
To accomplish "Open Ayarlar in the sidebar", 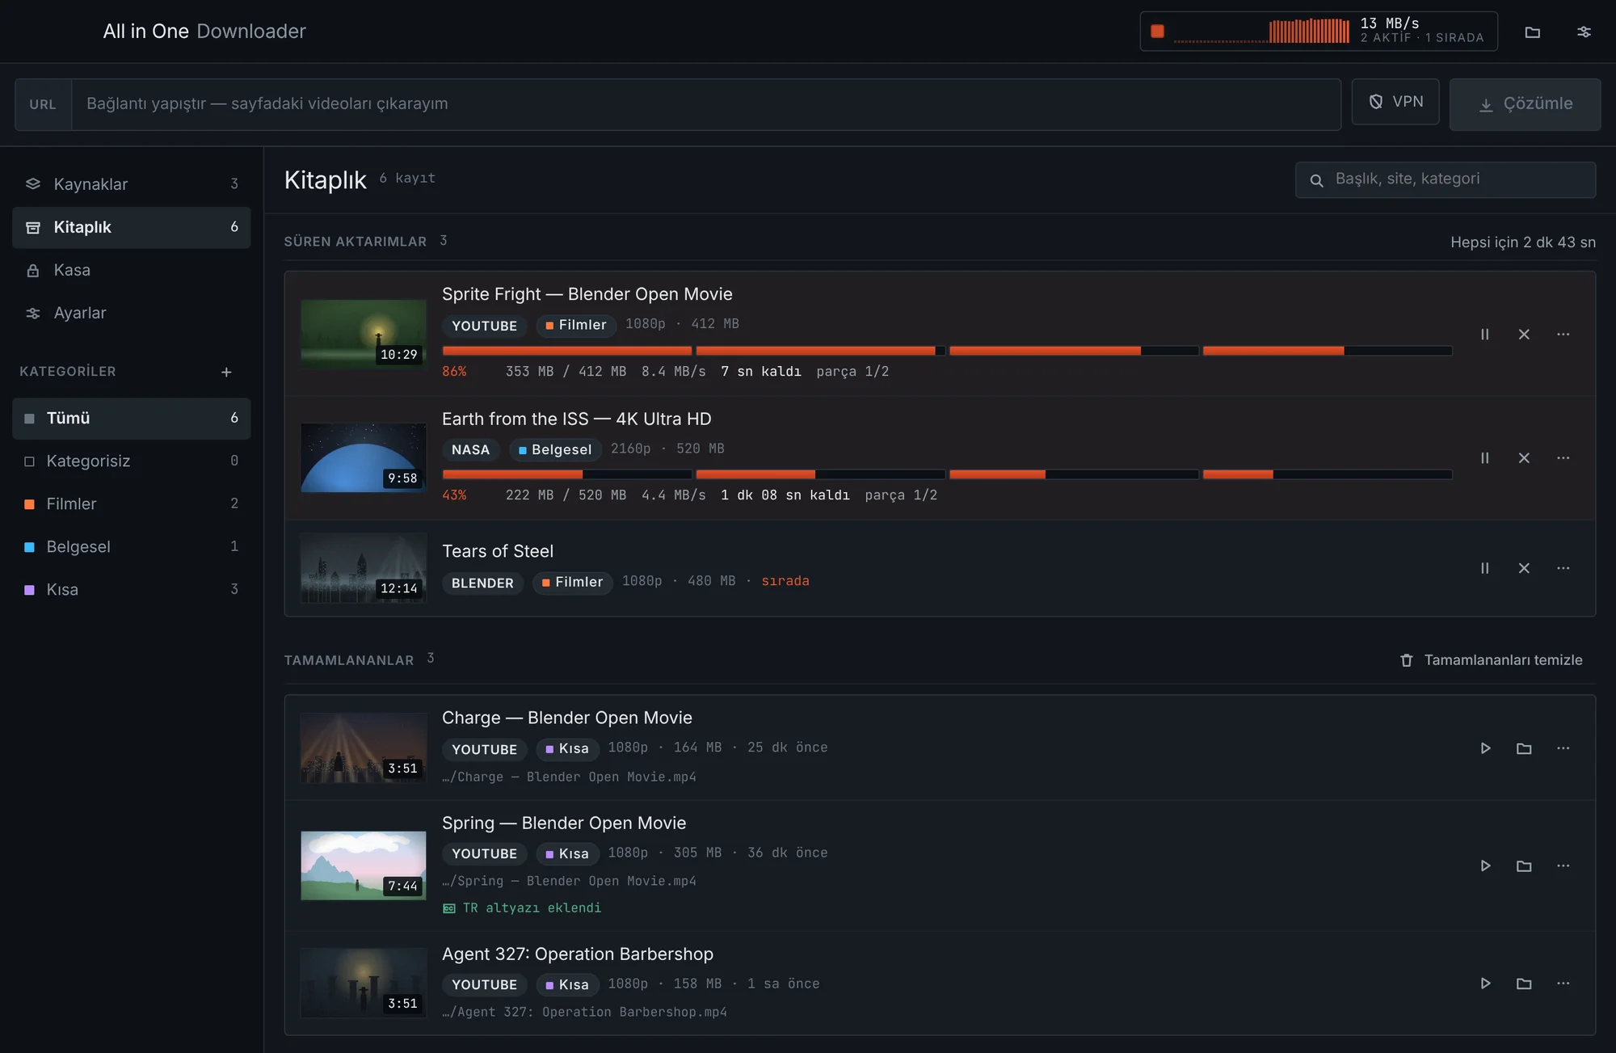I will point(132,313).
